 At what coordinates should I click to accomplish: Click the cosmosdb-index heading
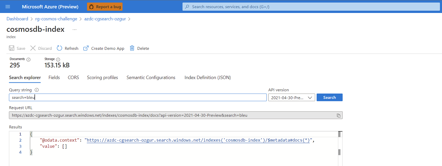pos(35,30)
